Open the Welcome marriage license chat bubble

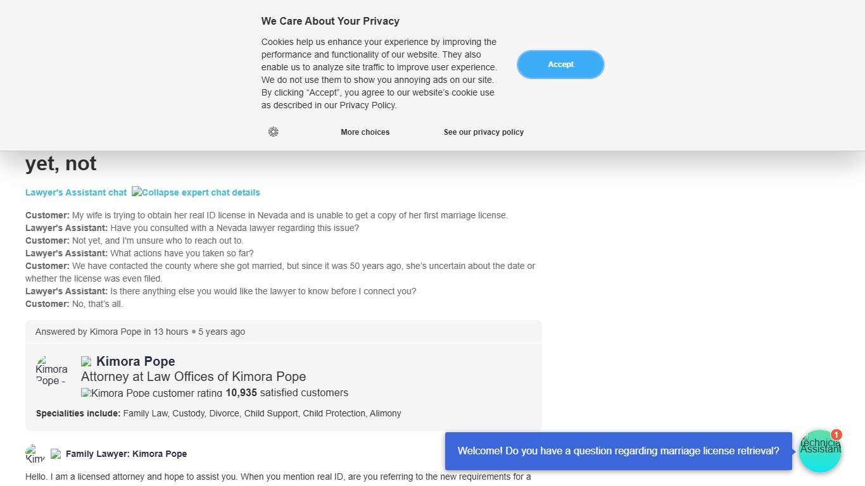tap(618, 451)
